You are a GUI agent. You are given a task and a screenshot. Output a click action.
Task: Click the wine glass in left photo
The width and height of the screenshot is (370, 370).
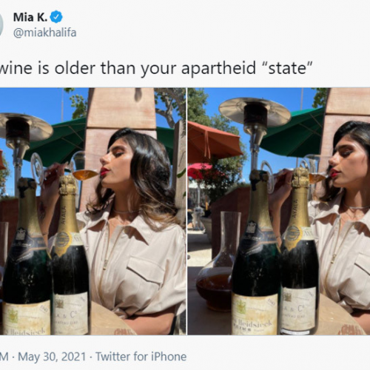[x=65, y=169]
